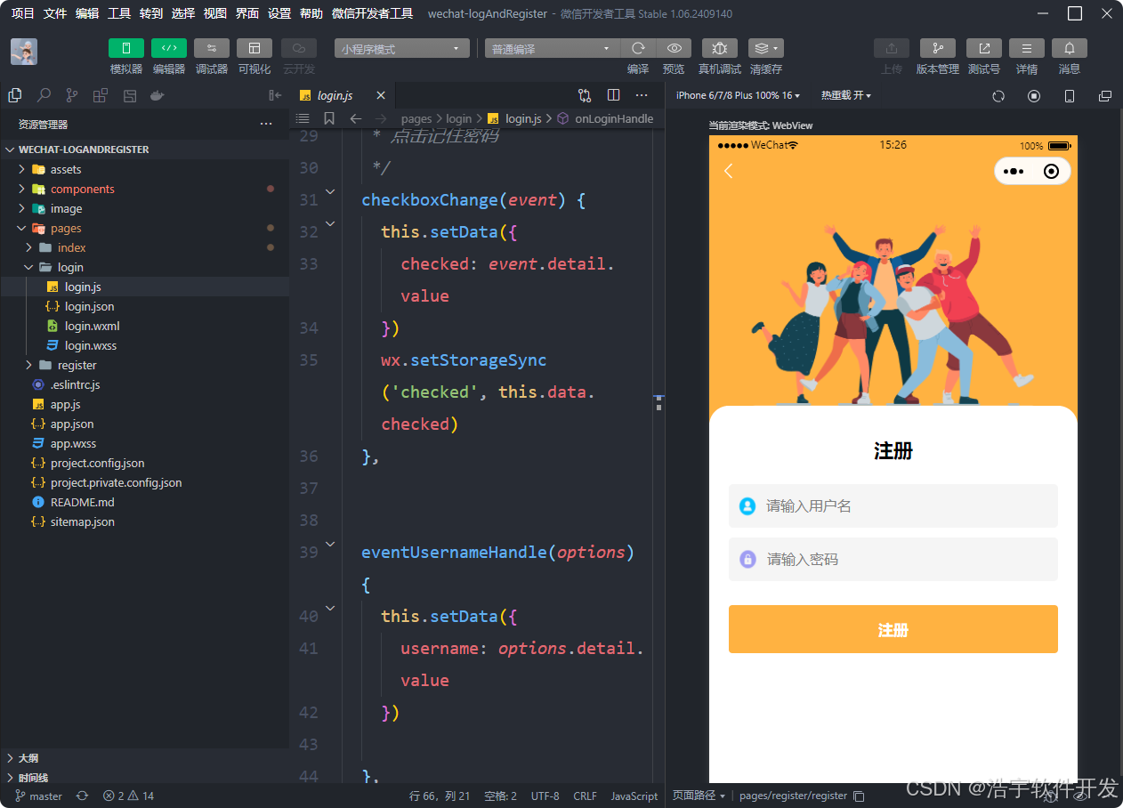Open the hot reload 热重载 dropdown

[x=845, y=95]
